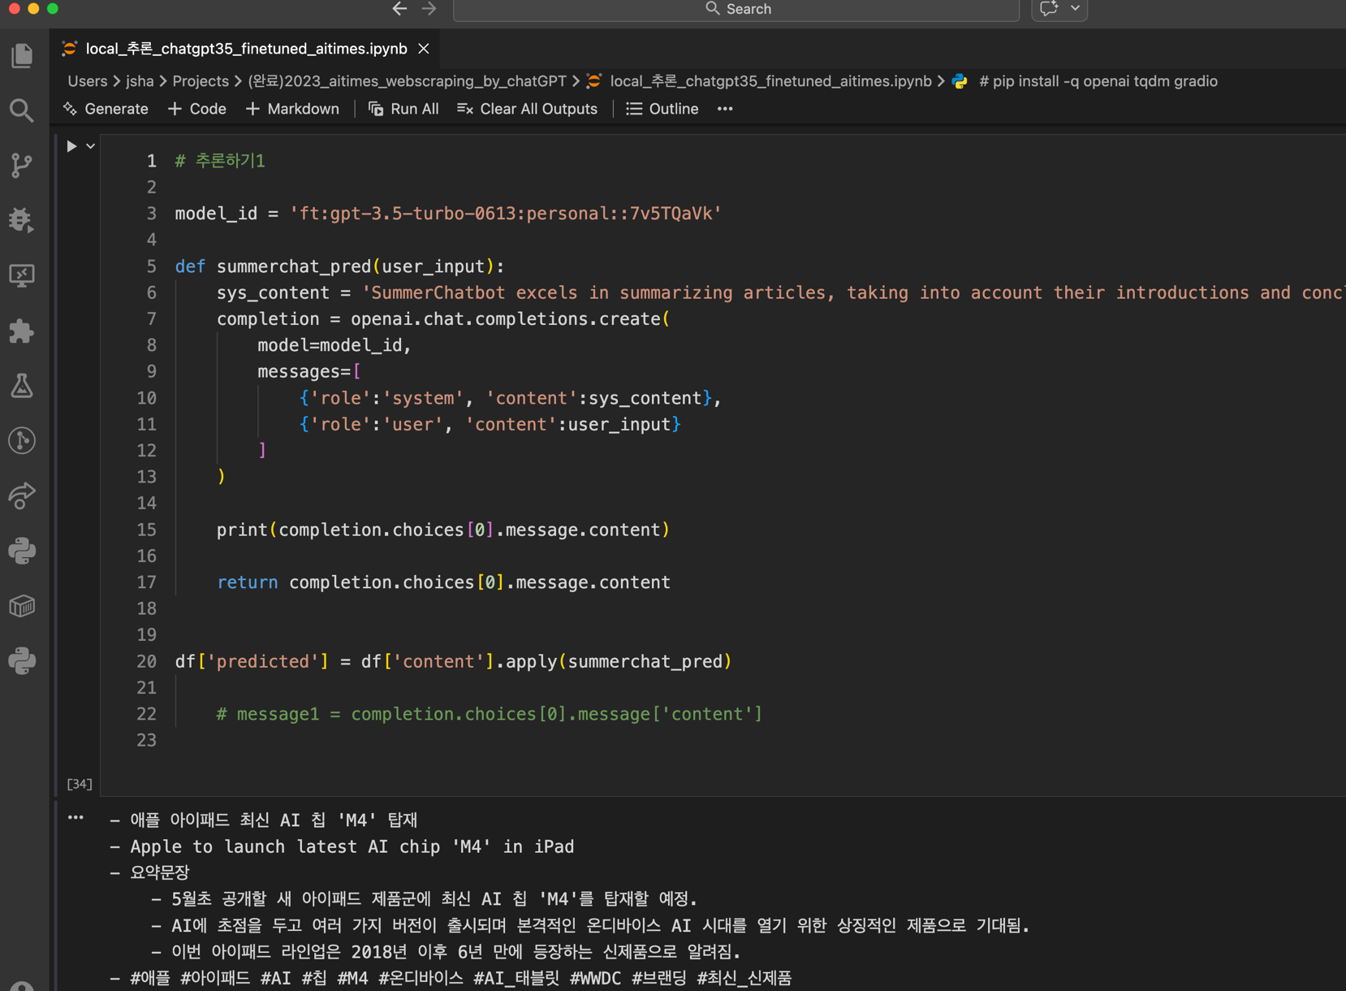1346x991 pixels.
Task: Click the command center Search field
Action: point(736,9)
